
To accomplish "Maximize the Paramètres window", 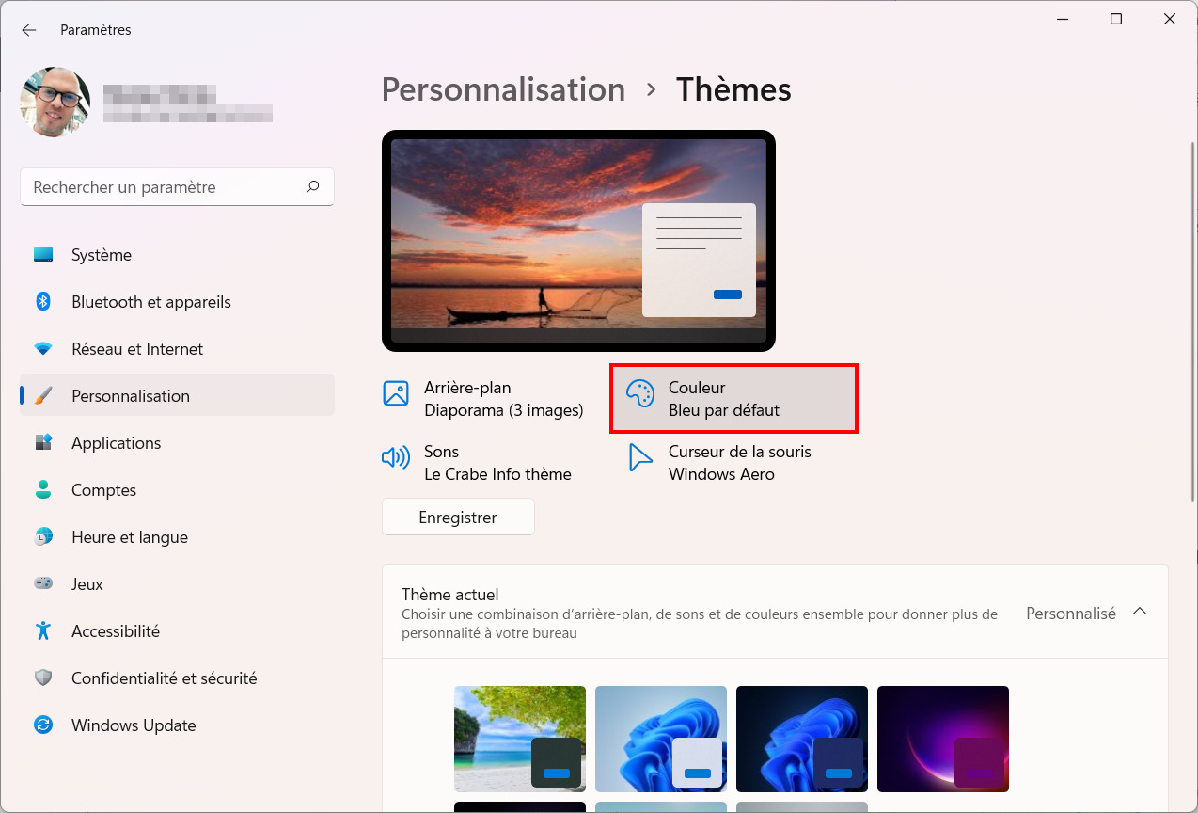I will (1116, 19).
